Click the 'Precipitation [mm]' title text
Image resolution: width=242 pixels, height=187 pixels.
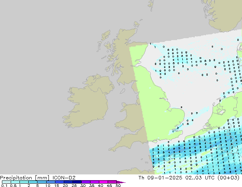(24, 177)
